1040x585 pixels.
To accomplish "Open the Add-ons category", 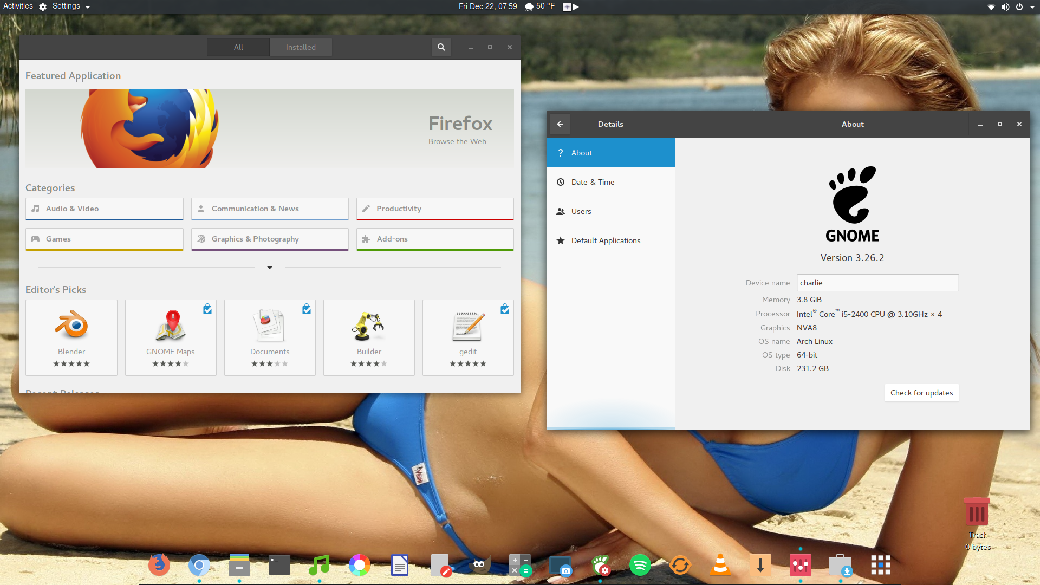I will tap(435, 239).
